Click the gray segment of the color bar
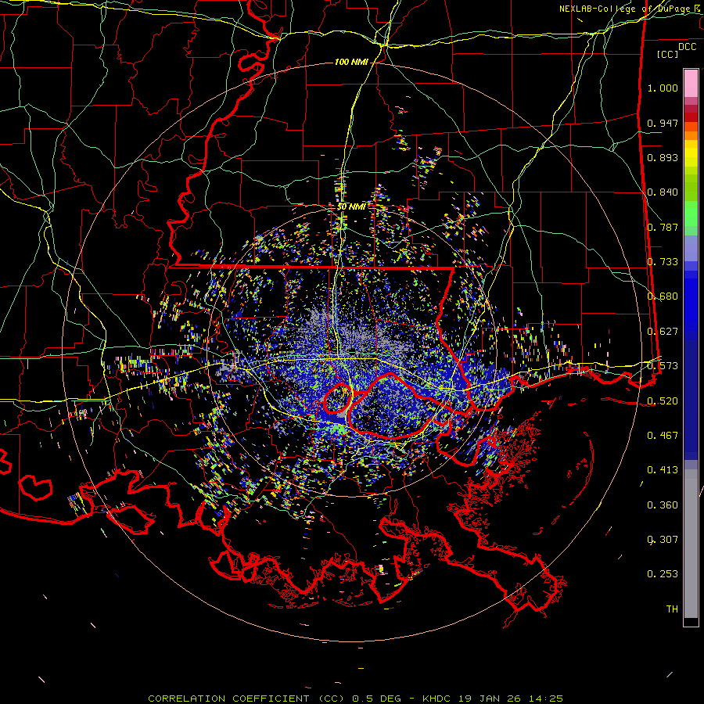704x704 pixels. 691,544
